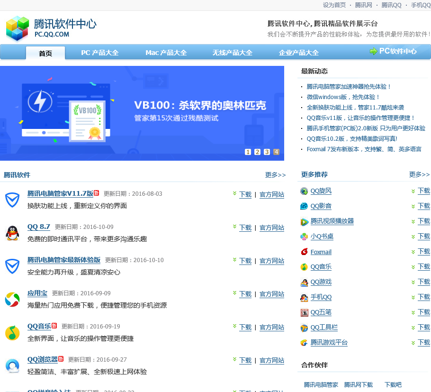
Task: Open partner link 腾讯电脑管家
Action: 321,384
